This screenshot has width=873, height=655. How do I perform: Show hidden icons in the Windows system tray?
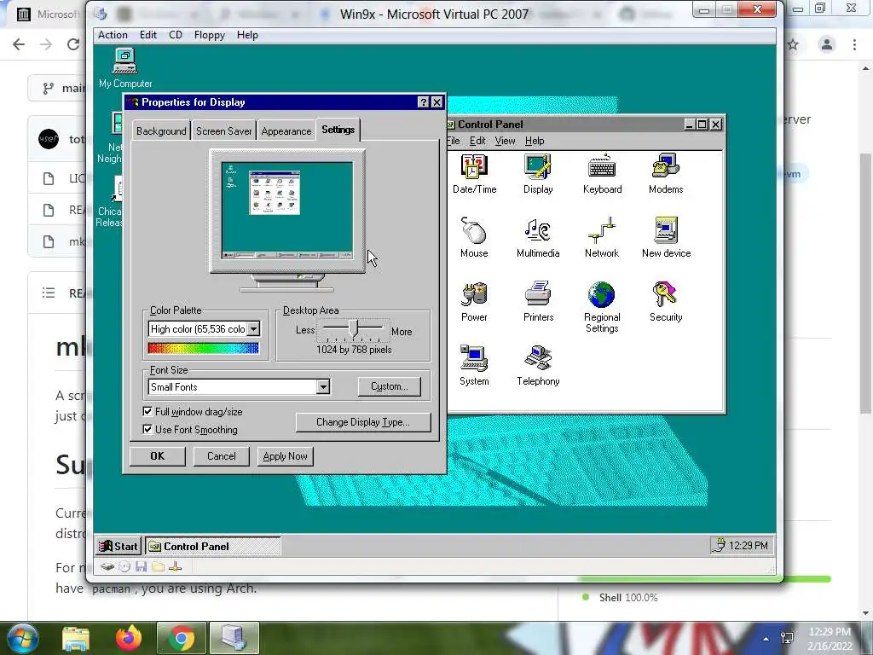(x=766, y=639)
